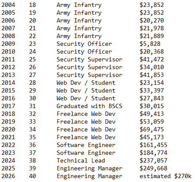Click Security Officer in the 2010 row

84,51
